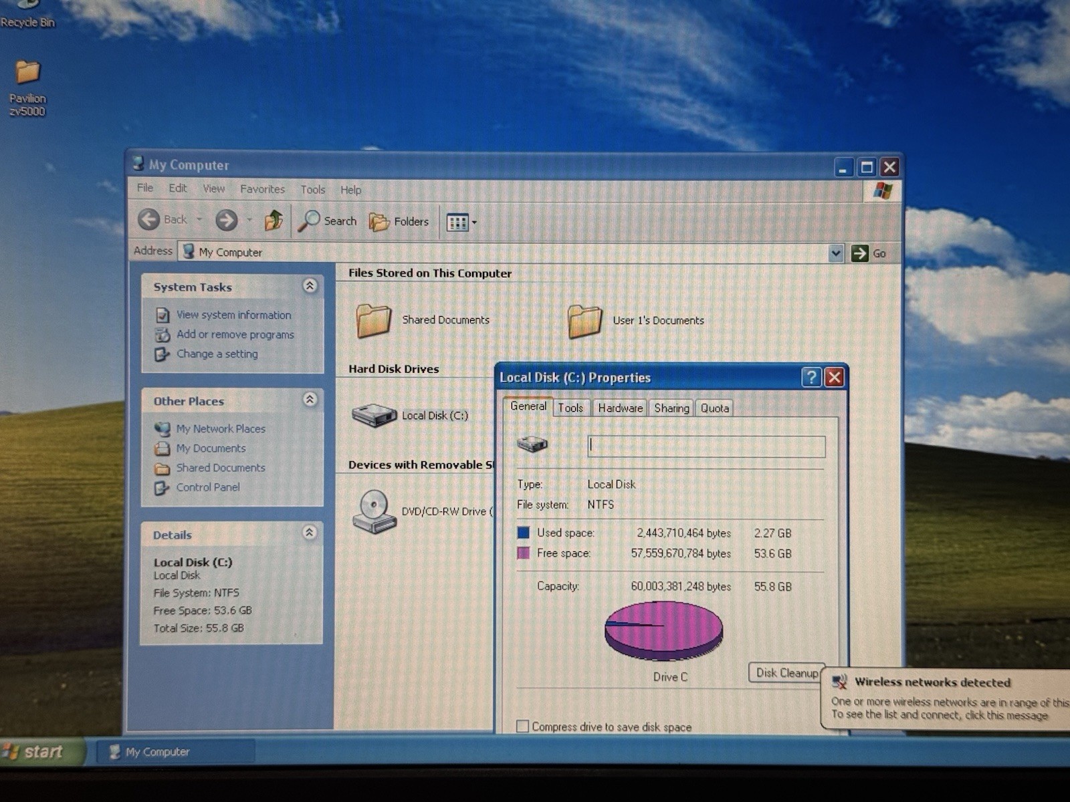This screenshot has height=802, width=1070.
Task: Click the wireless networks balloon icon
Action: (x=839, y=682)
